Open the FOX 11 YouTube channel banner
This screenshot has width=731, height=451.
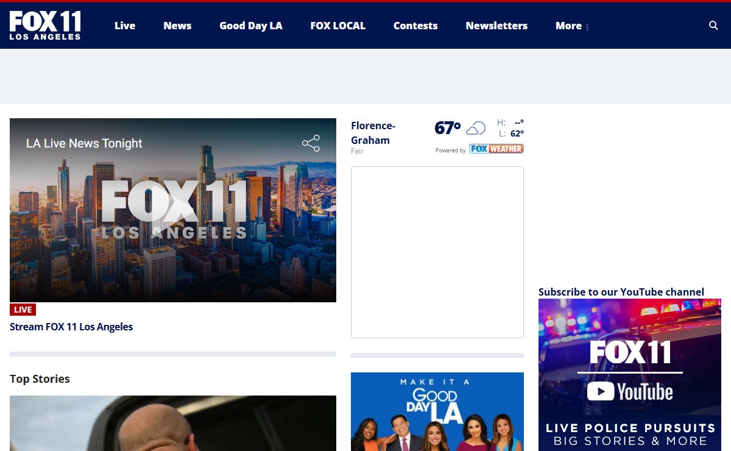pos(630,375)
